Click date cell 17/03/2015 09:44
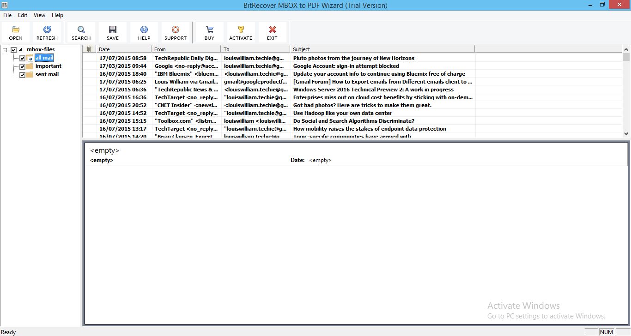Viewport: 631px width, 336px height. pyautogui.click(x=123, y=66)
